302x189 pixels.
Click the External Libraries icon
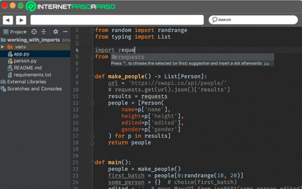[x=4, y=82]
